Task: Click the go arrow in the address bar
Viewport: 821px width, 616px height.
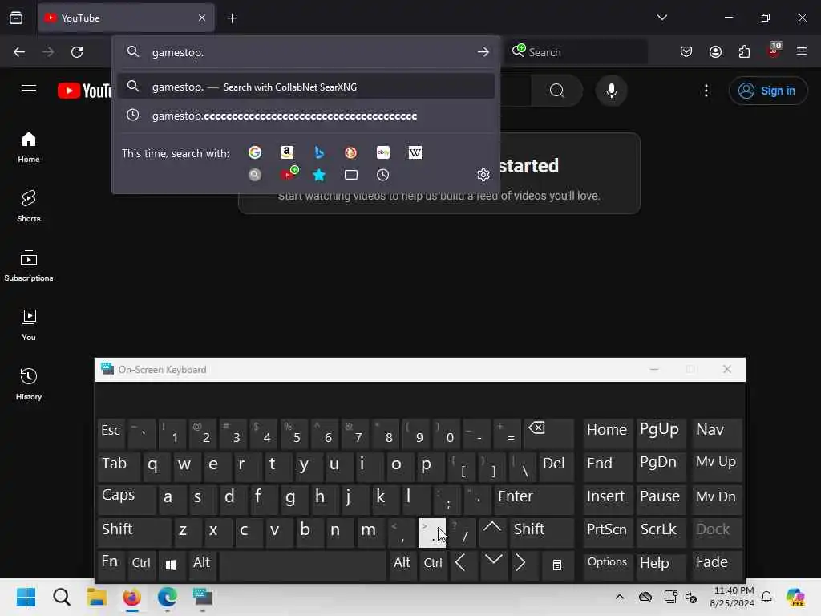Action: (483, 52)
